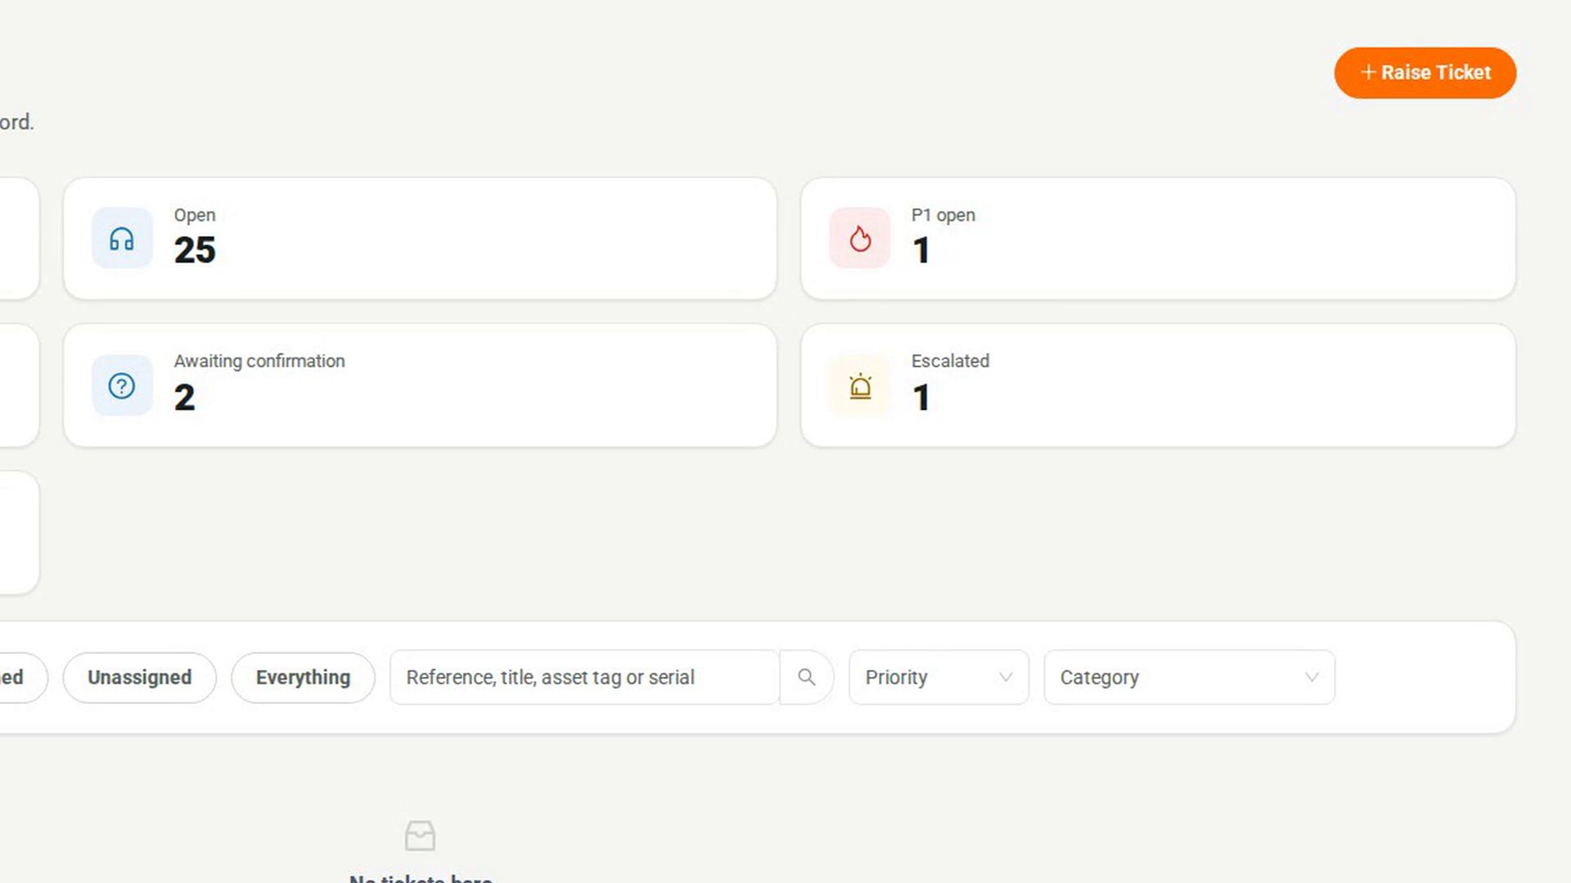Click the empty inbox tray icon
1571x883 pixels.
point(420,836)
